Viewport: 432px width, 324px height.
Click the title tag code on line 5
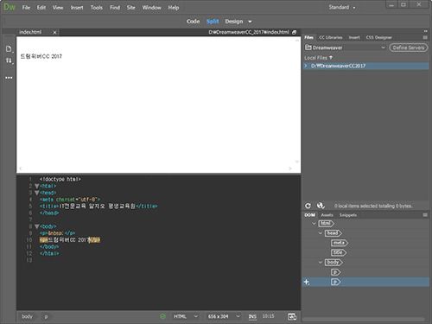[98, 206]
